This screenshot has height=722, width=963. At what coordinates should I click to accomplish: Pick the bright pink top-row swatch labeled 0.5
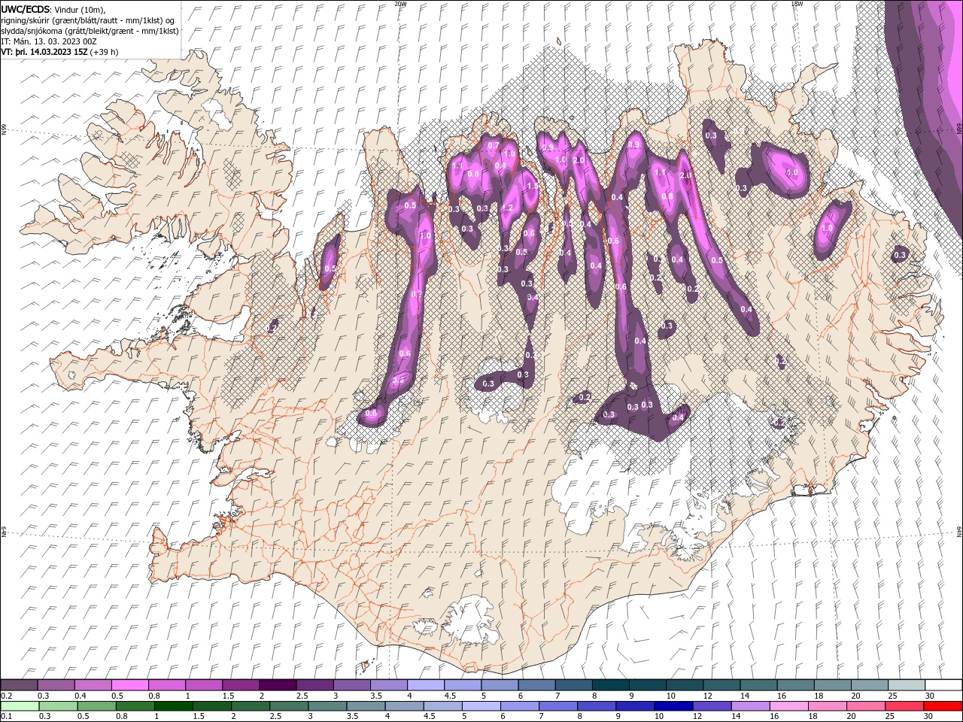tap(130, 685)
